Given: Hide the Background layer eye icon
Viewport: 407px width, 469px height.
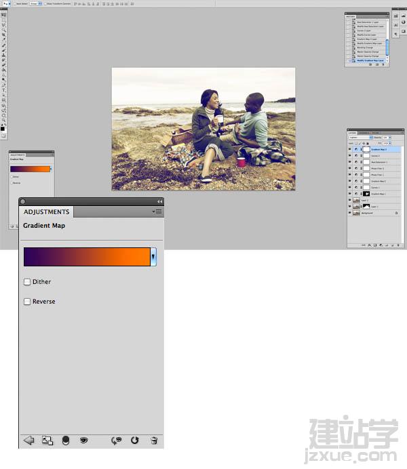Looking at the screenshot, I should 349,213.
